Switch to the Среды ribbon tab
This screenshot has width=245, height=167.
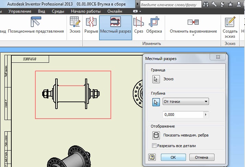(58, 11)
